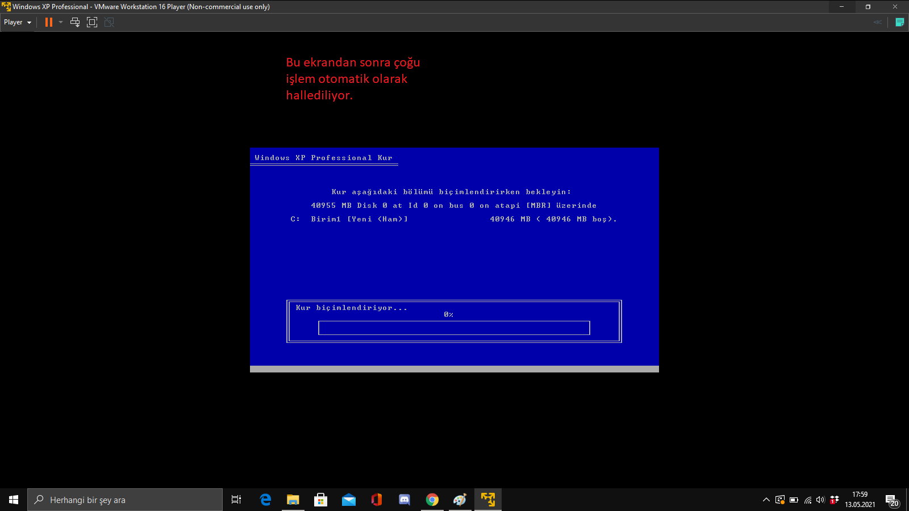The height and width of the screenshot is (511, 909).
Task: Click the 'Windows XP Professional Kur' heading
Action: coord(324,158)
